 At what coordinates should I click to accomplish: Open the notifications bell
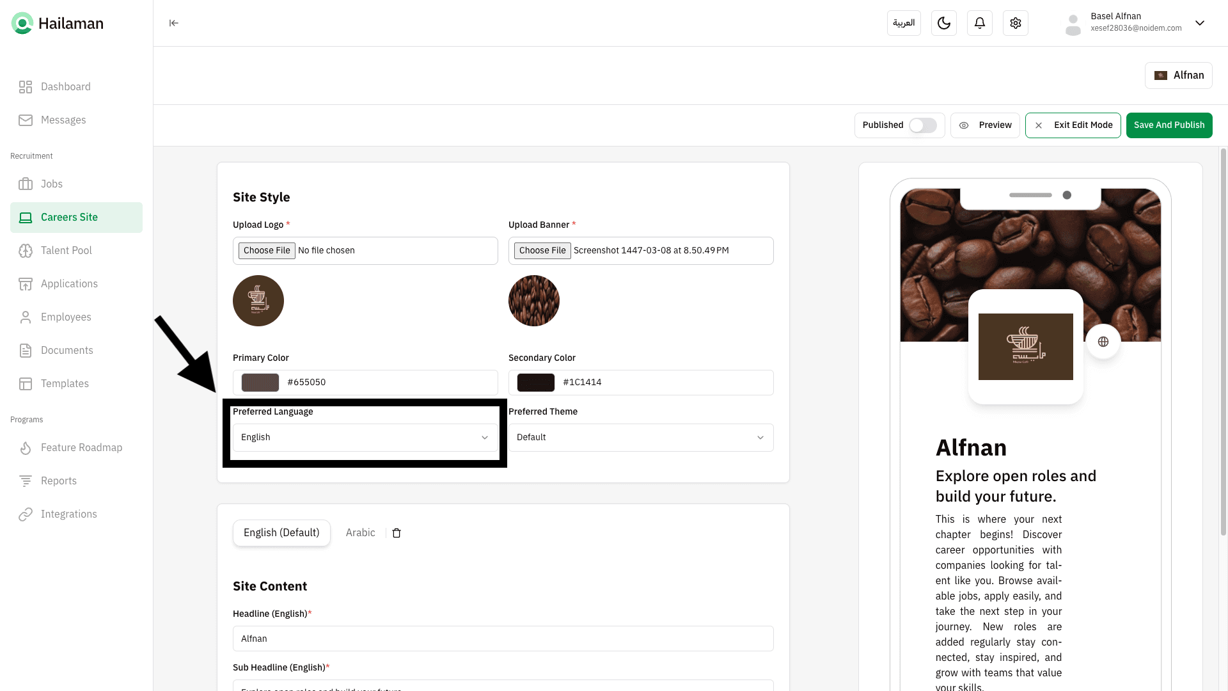coord(979,23)
